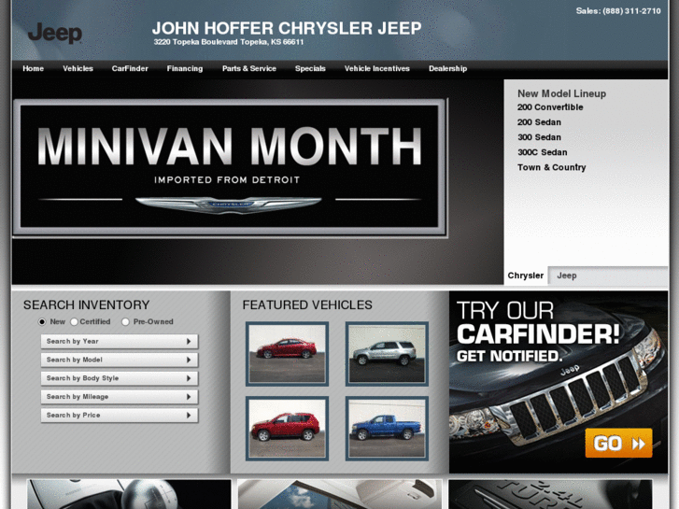Viewport: 679px width, 509px height.
Task: Select the Certified inventory radio button
Action: click(74, 321)
